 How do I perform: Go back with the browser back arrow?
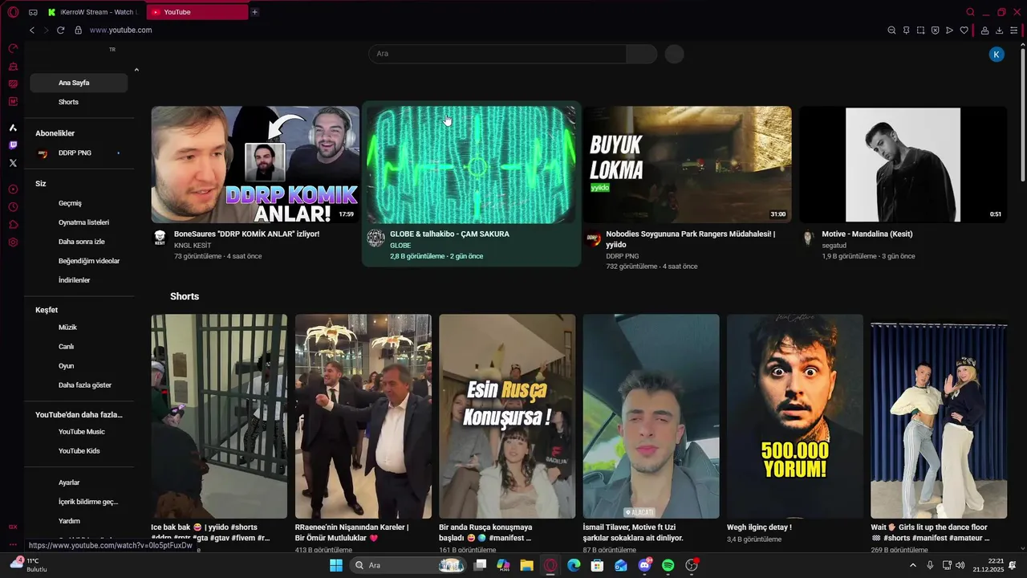[32, 30]
